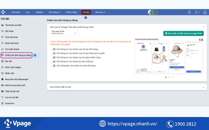Toggle send info after creating order

pyautogui.click(x=53, y=49)
